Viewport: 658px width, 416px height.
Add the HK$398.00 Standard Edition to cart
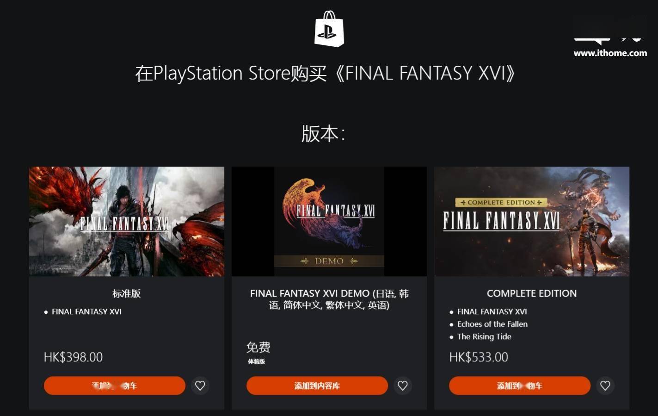click(115, 385)
